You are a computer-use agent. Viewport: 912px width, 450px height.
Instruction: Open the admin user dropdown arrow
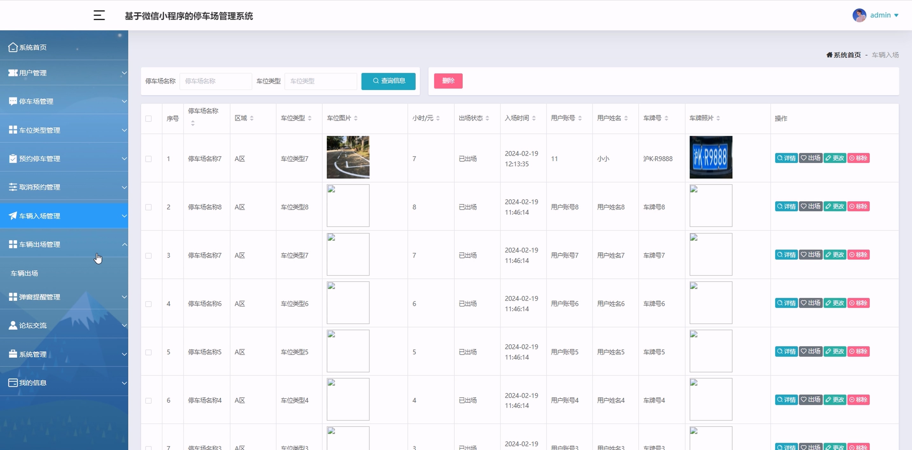(896, 15)
